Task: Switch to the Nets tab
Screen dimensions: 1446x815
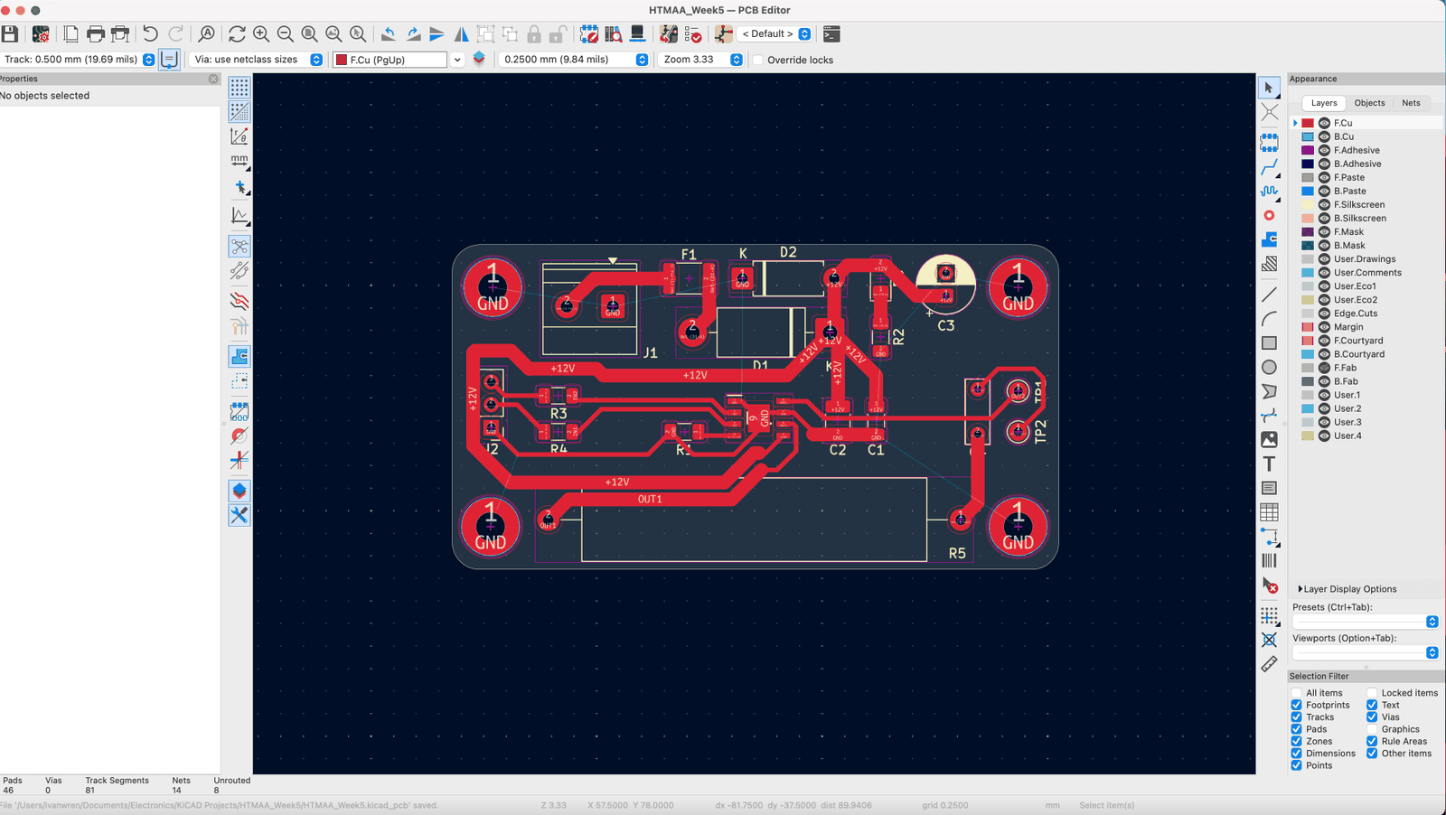Action: (x=1411, y=103)
